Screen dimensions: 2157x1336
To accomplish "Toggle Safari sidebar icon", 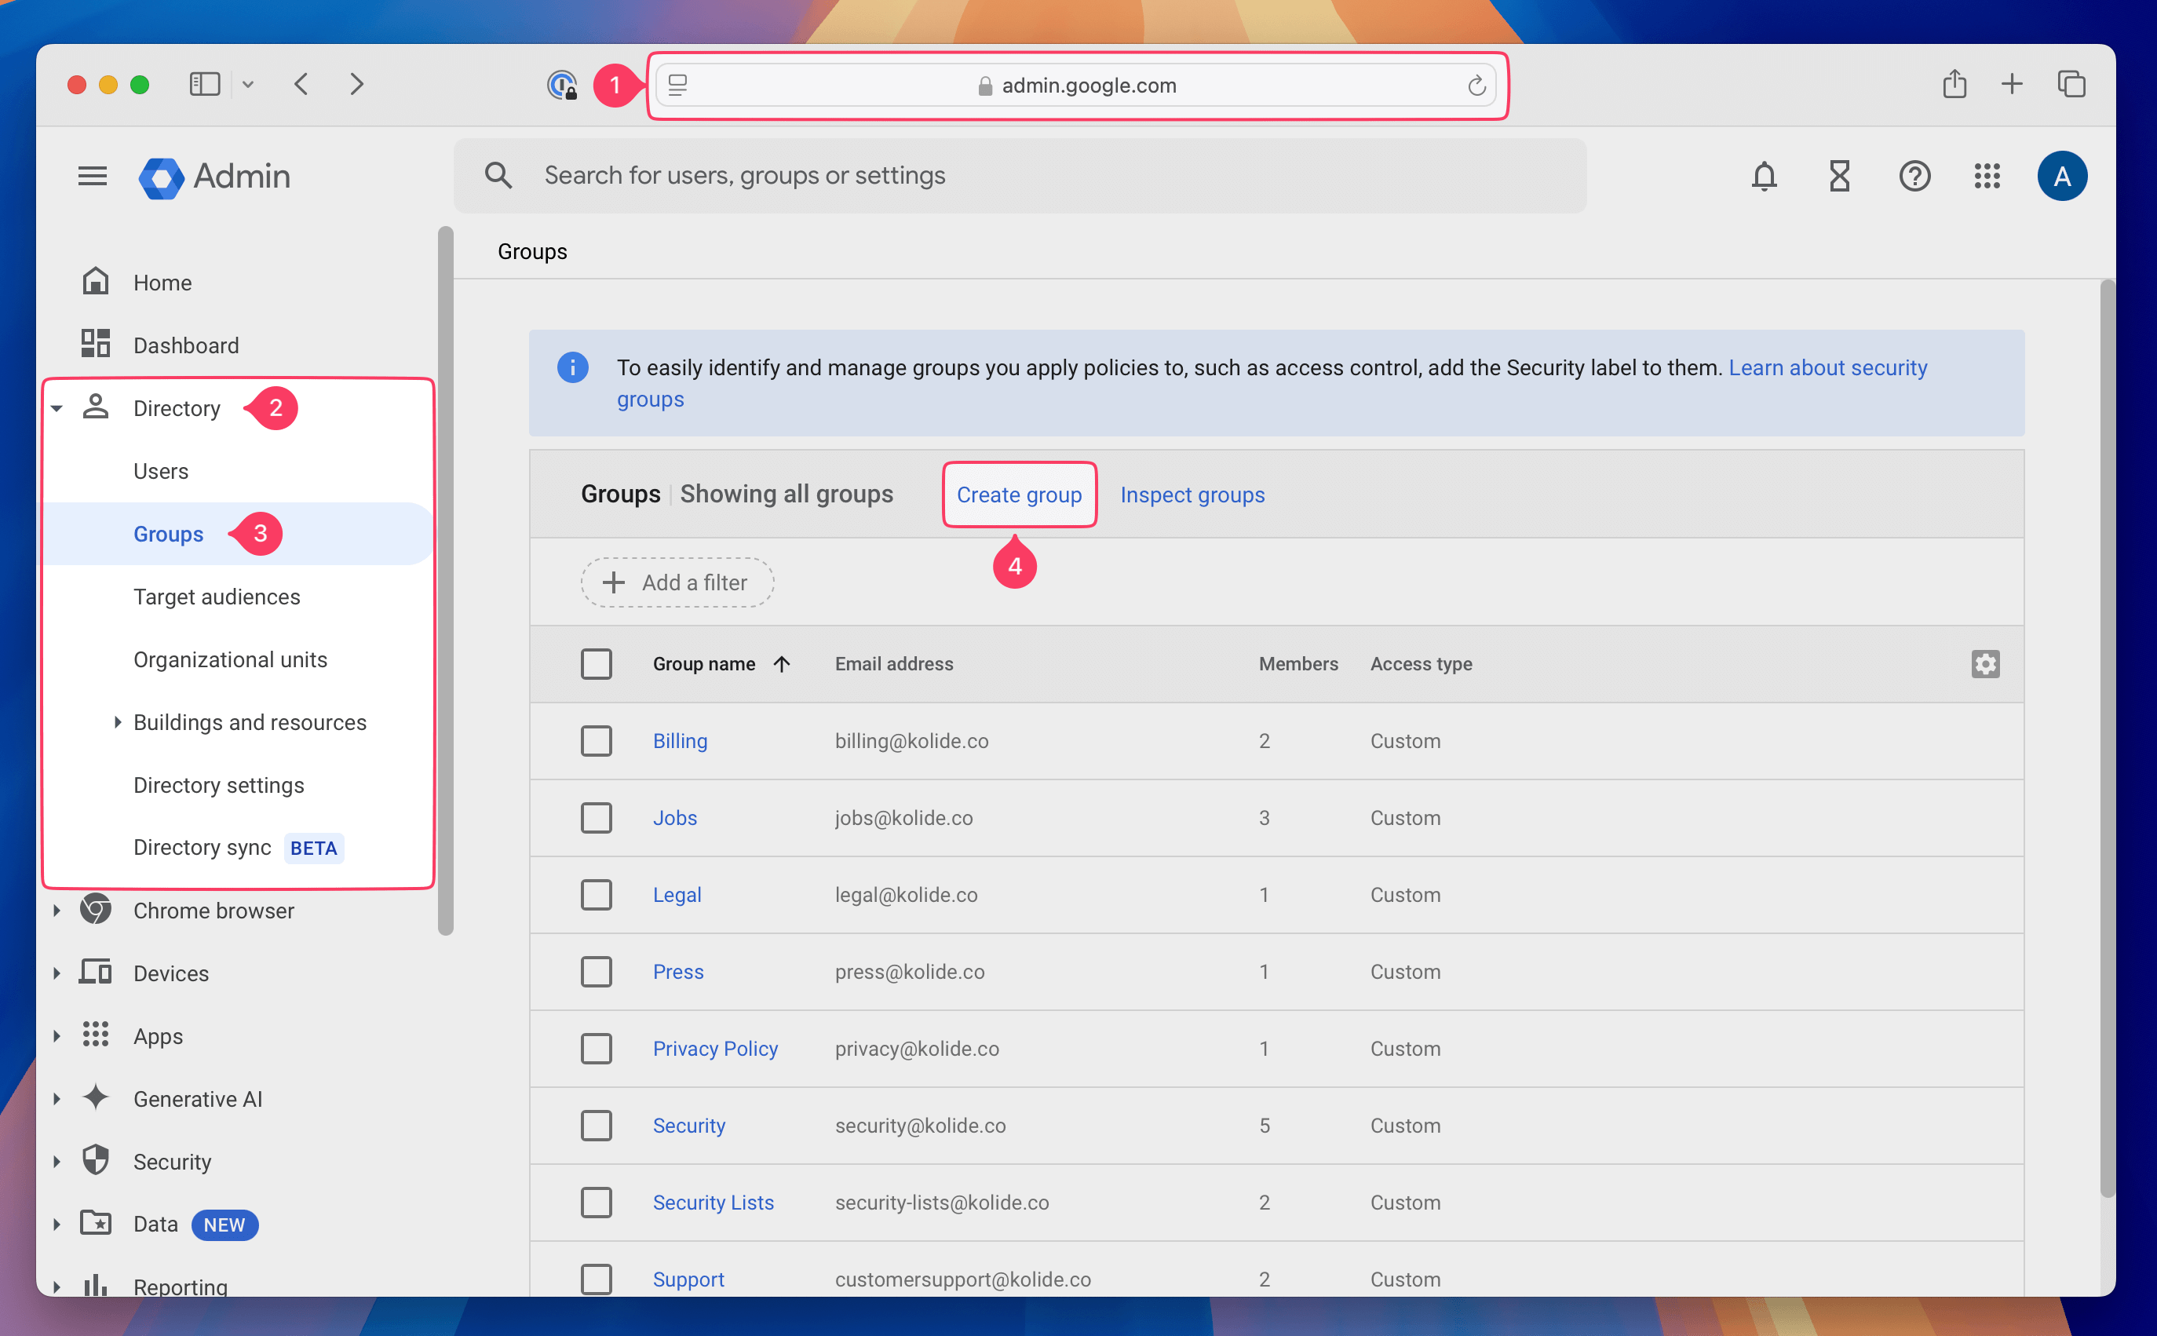I will pos(204,85).
